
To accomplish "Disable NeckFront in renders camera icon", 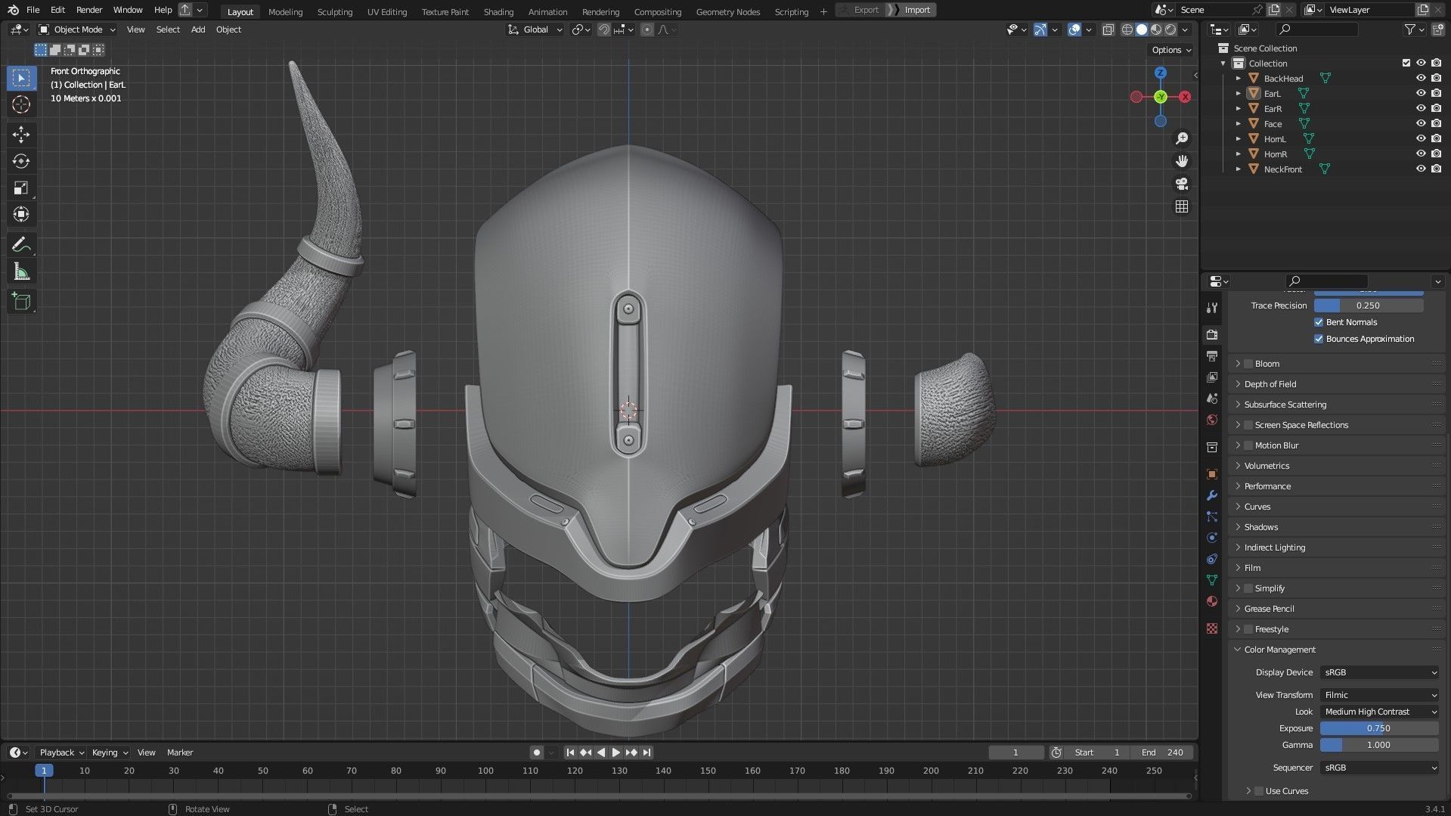I will 1436,169.
